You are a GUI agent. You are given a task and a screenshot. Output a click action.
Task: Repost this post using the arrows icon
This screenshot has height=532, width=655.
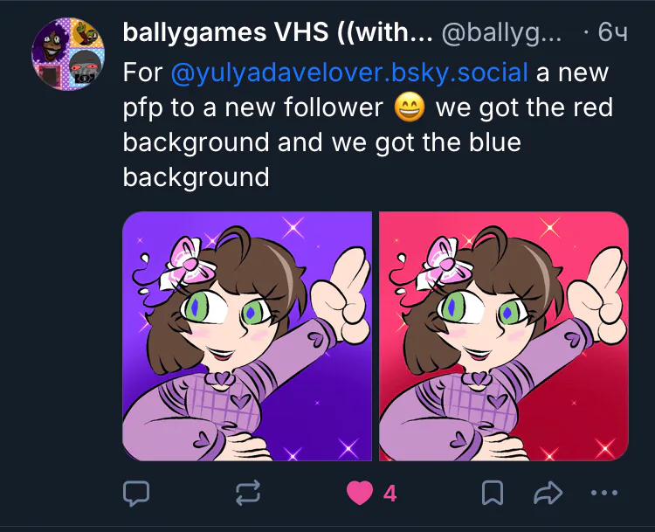[x=248, y=493]
